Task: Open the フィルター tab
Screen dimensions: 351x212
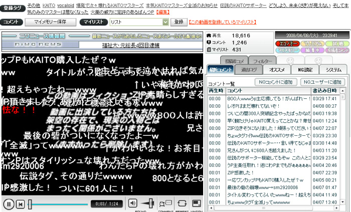Action: (x=262, y=61)
